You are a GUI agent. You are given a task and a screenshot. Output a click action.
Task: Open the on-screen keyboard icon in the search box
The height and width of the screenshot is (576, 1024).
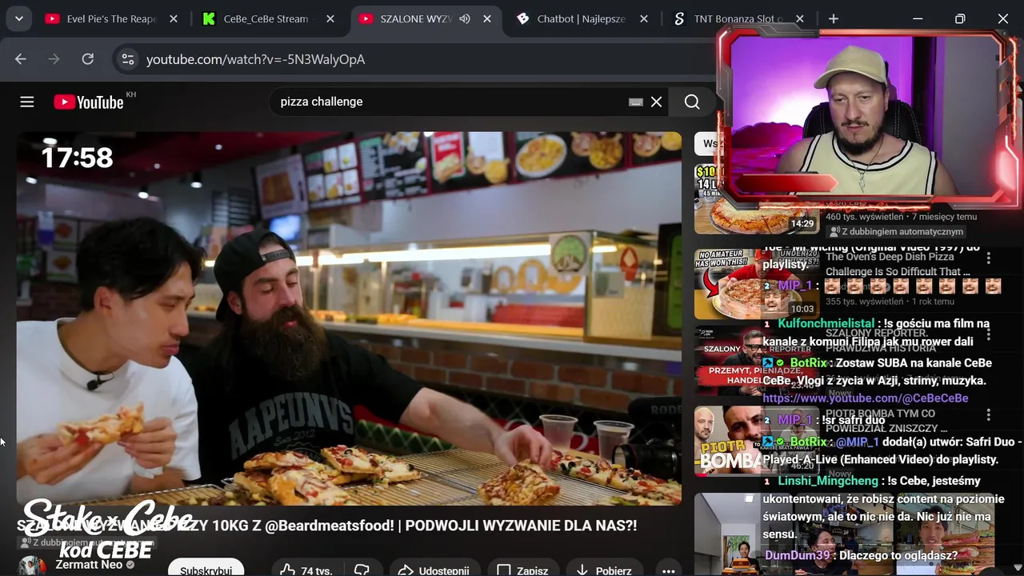[636, 102]
